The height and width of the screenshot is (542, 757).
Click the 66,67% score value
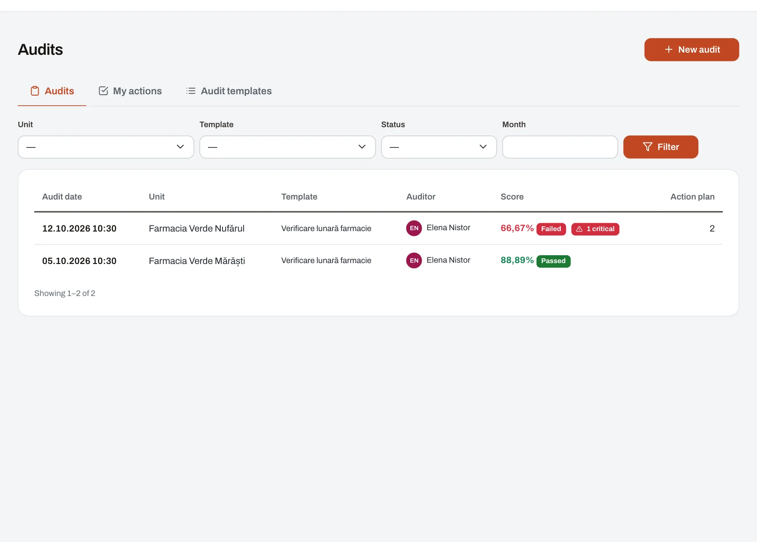point(517,228)
